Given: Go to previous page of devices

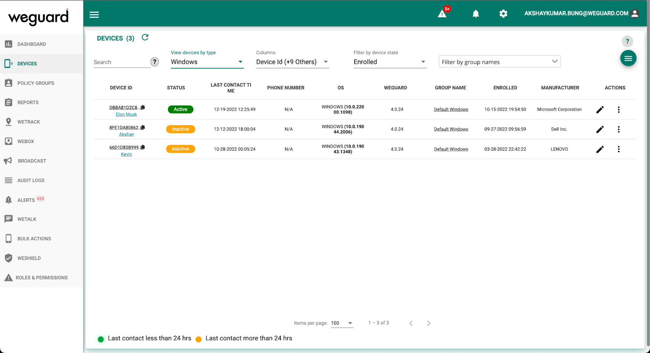Looking at the screenshot, I should [411, 323].
